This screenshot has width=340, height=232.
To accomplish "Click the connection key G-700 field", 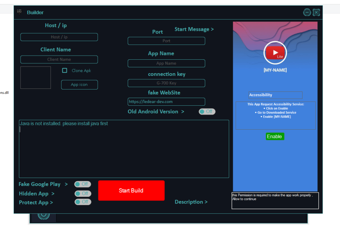I will click(x=166, y=83).
